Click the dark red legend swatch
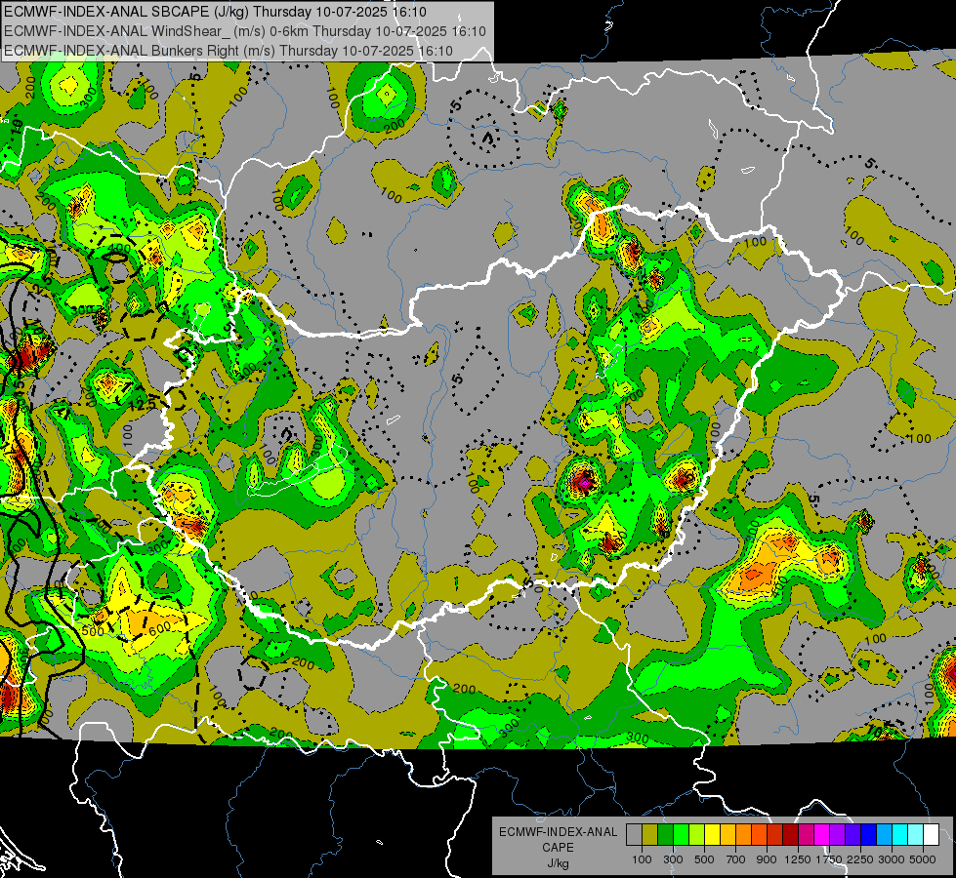Screen dimensions: 956x878 click(791, 834)
